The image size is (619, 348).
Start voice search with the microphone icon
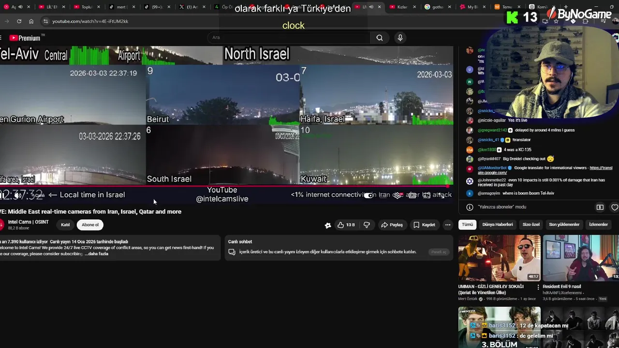coord(400,38)
